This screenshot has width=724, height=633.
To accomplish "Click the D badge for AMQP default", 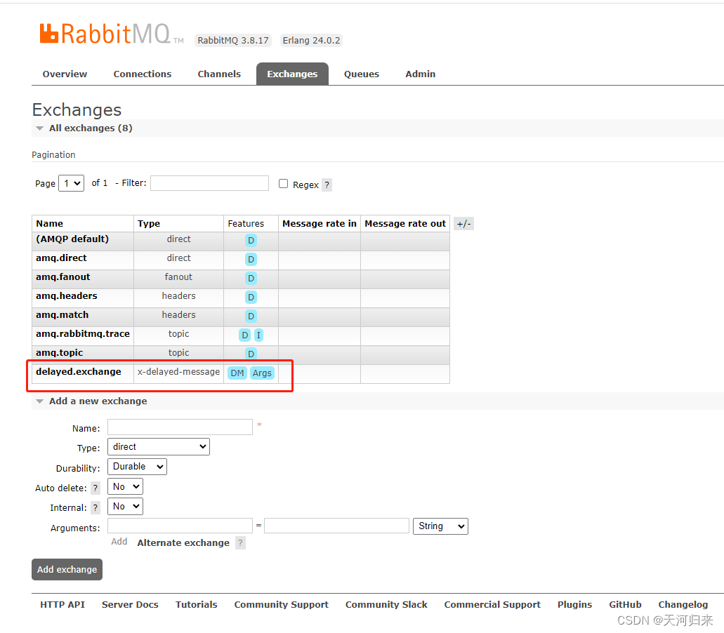I will pos(251,241).
